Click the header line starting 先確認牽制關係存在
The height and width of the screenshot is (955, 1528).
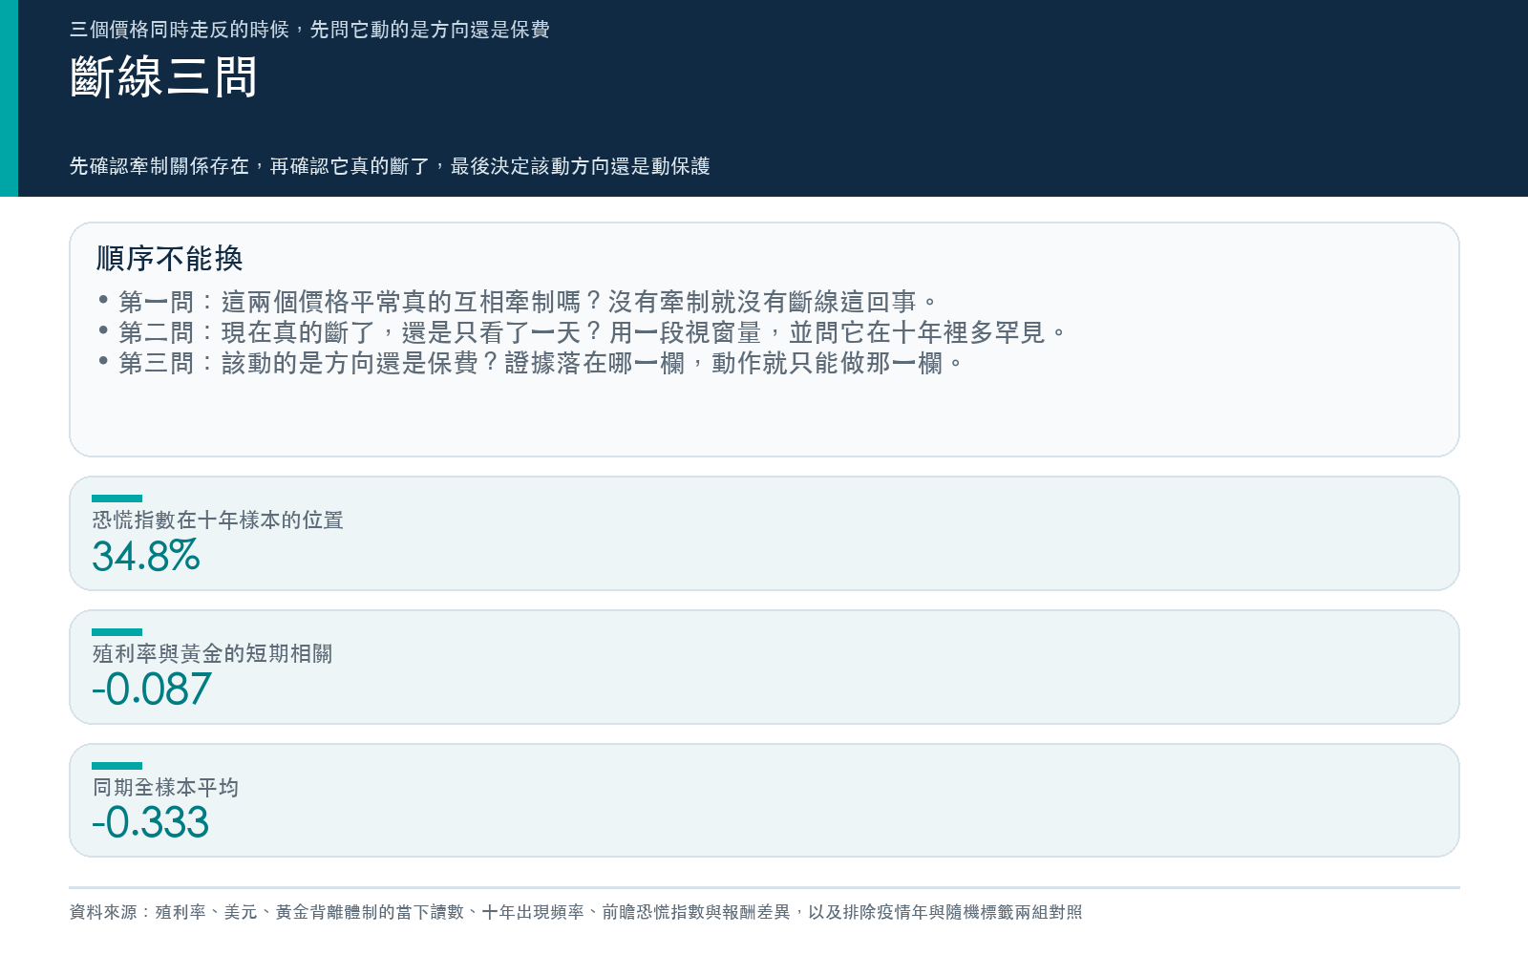(x=390, y=166)
